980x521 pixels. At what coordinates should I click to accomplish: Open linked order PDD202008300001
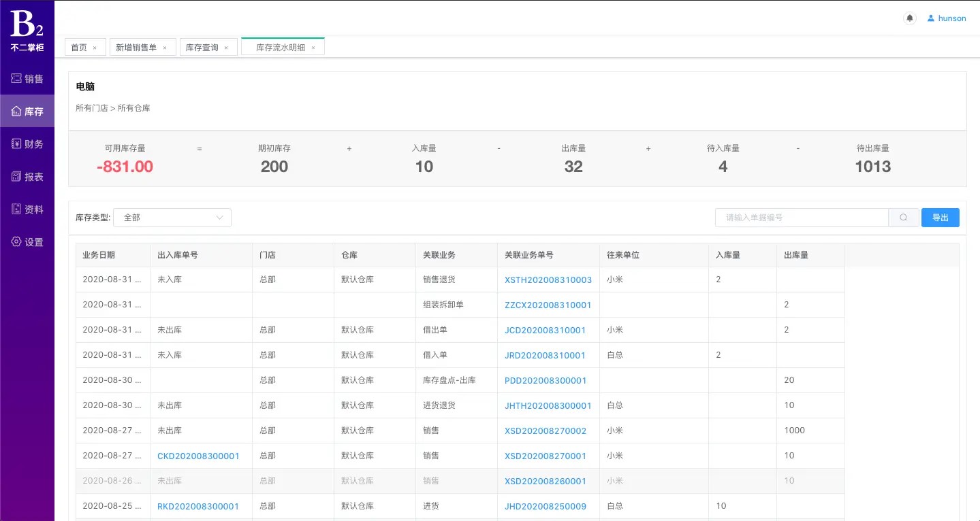click(546, 380)
